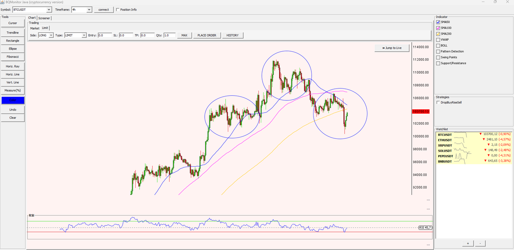Open the Market trading tab
This screenshot has width=514, height=250.
click(35, 28)
